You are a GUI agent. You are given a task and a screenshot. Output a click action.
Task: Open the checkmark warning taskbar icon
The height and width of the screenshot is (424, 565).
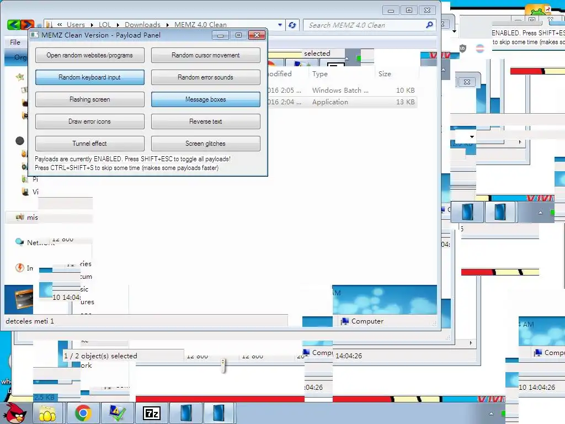tap(117, 413)
